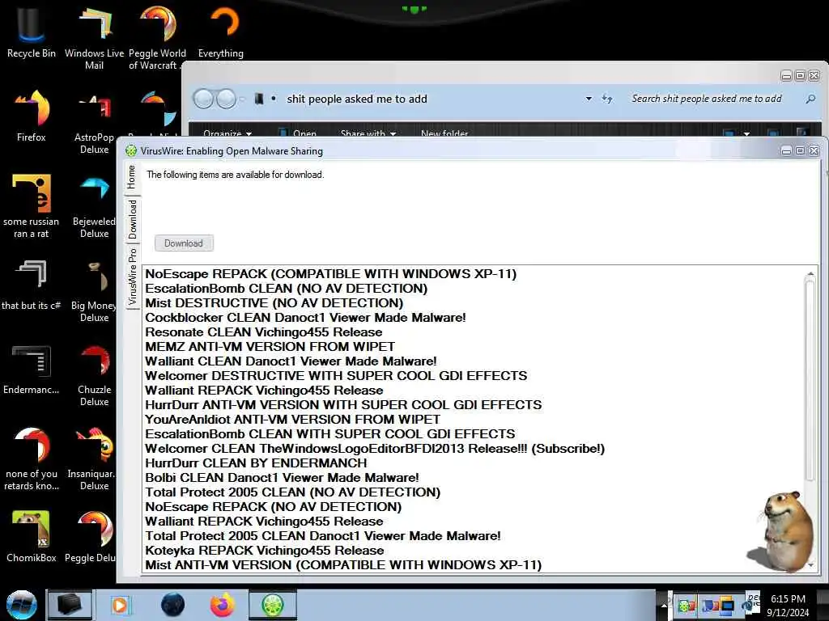829x621 pixels.
Task: Select 'NoEscape REPACK (NO AV DETECTION)'
Action: [274, 506]
